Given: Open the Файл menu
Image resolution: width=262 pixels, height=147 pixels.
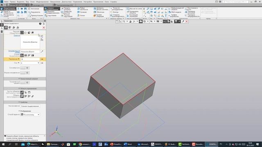Looking at the screenshot, I should point(6,2).
